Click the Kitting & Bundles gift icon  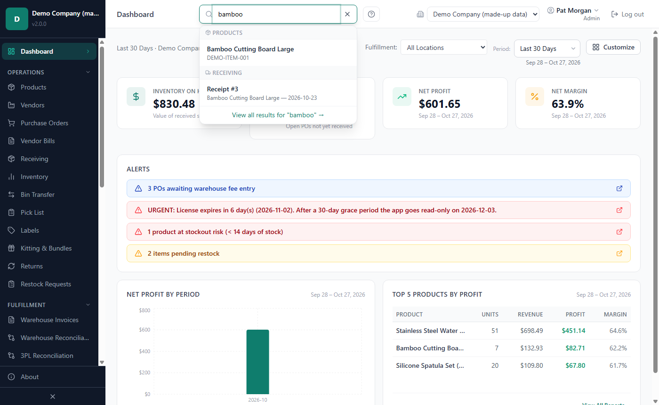tap(12, 248)
